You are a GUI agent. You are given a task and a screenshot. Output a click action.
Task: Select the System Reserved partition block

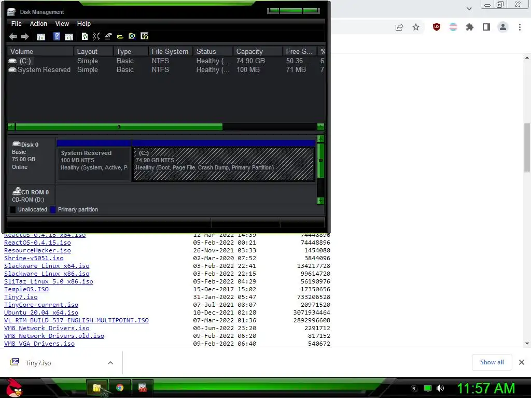click(94, 161)
